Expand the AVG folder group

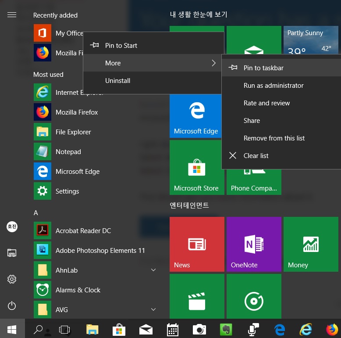[153, 309]
